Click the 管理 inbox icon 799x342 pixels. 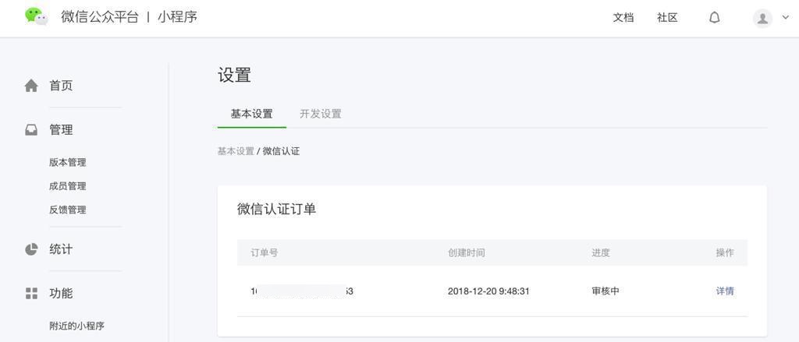coord(31,130)
